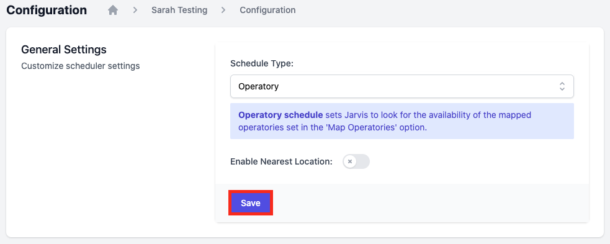The height and width of the screenshot is (244, 610).
Task: Click the 'Schedule Type:' field label
Action: pyautogui.click(x=261, y=63)
